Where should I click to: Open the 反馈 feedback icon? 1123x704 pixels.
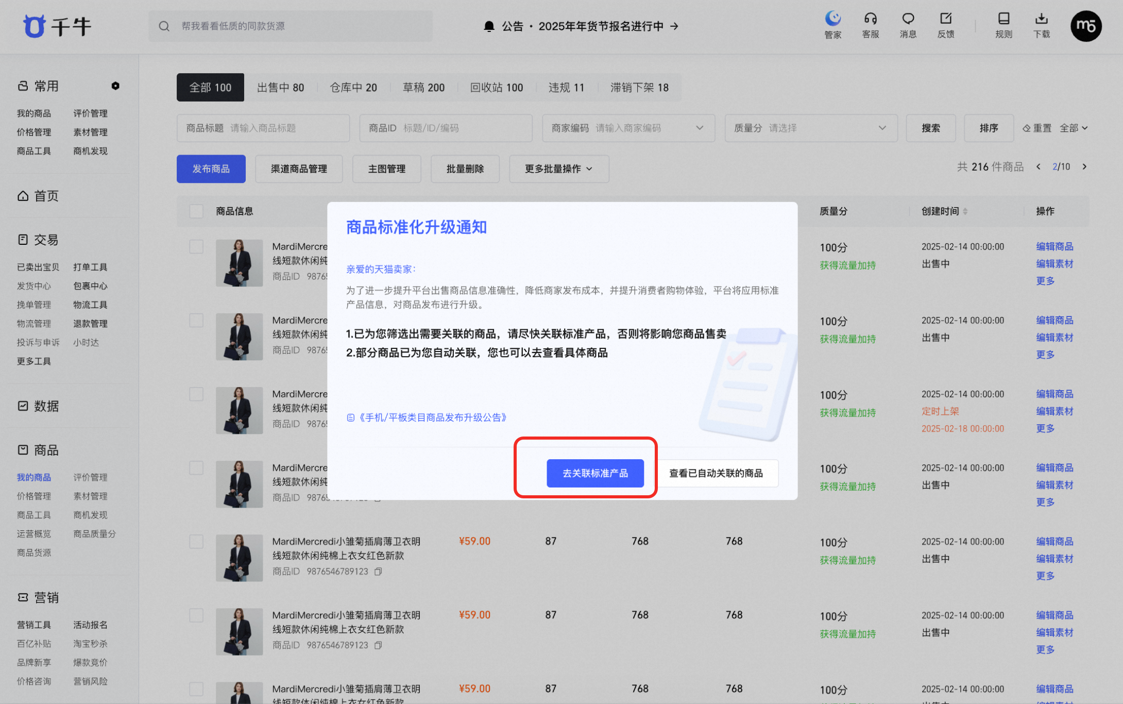(946, 19)
